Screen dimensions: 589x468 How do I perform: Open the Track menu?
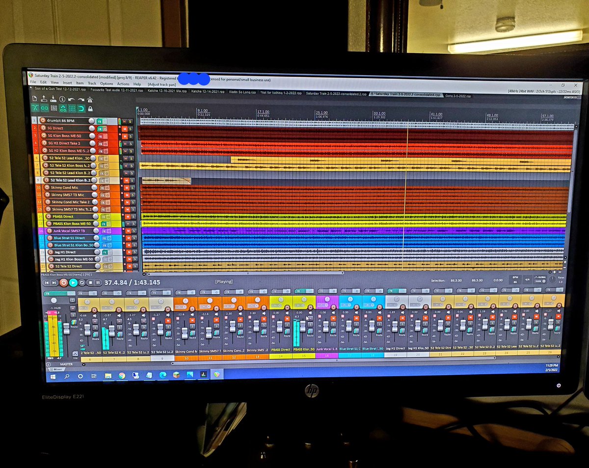click(91, 83)
